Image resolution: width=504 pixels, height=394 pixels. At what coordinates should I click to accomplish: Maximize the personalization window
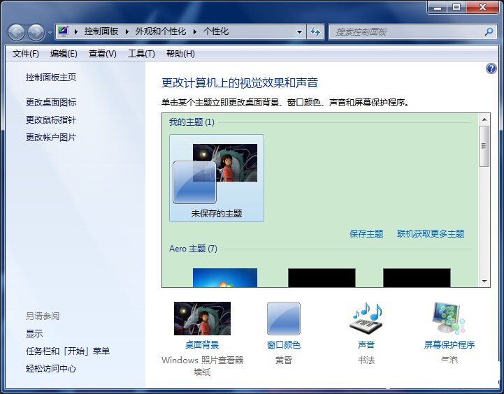pos(456,7)
